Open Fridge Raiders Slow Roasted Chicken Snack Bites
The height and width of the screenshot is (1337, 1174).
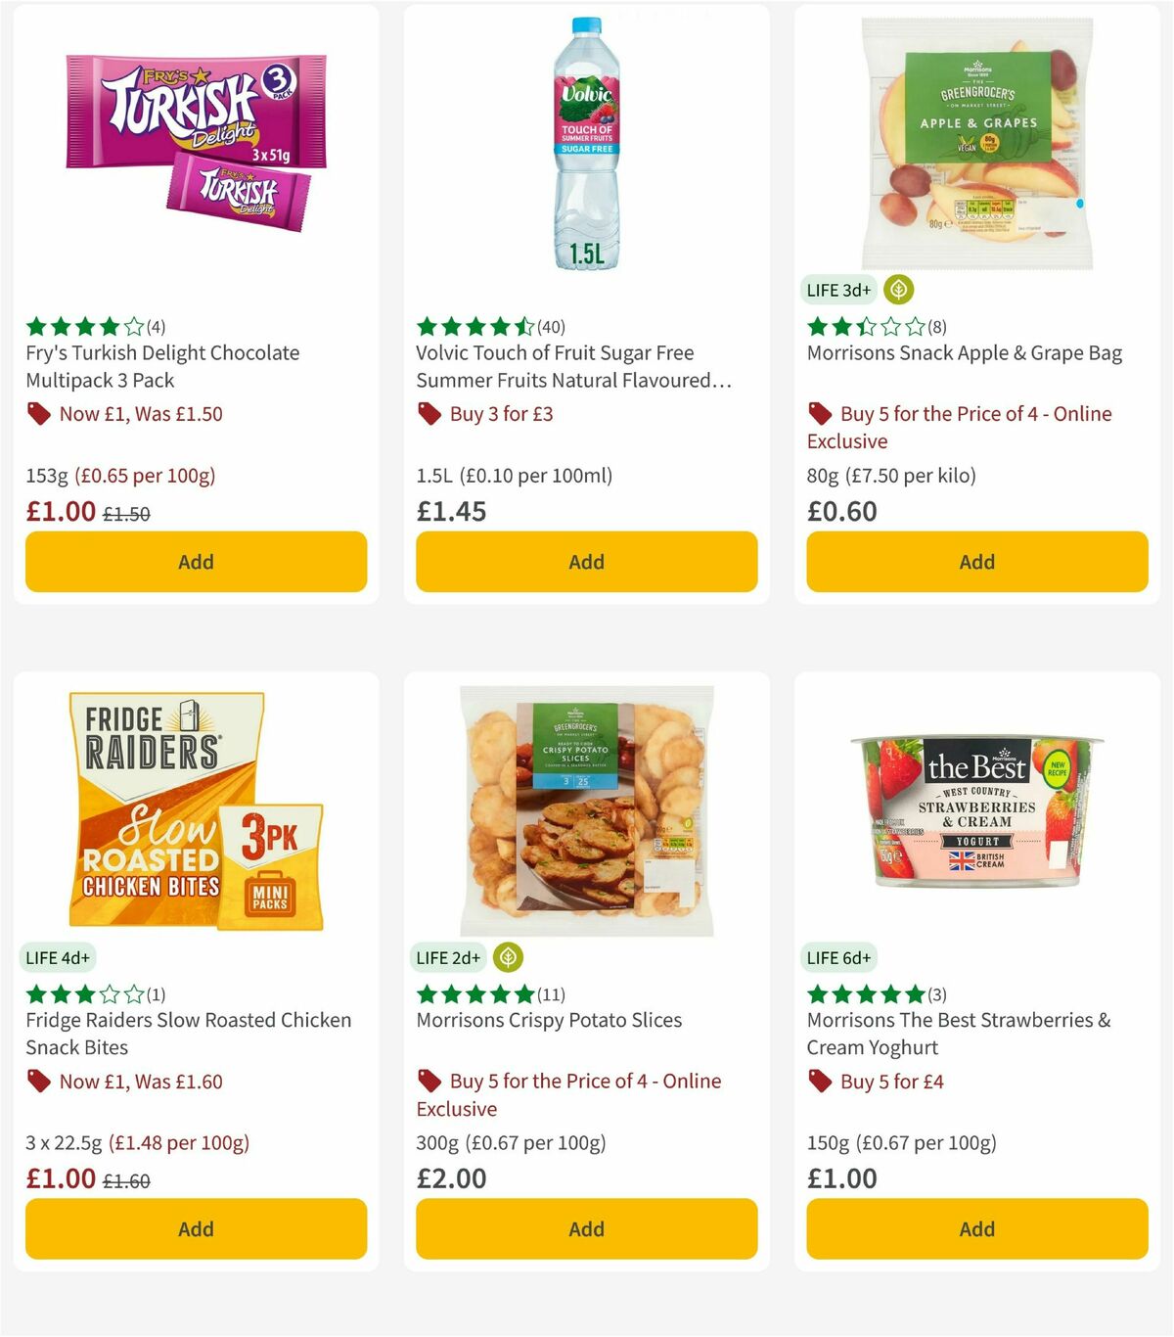(188, 1034)
